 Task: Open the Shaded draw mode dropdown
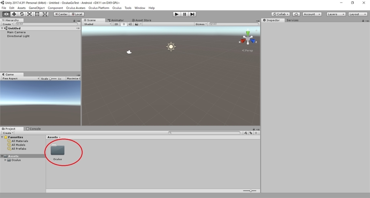[x=98, y=24]
